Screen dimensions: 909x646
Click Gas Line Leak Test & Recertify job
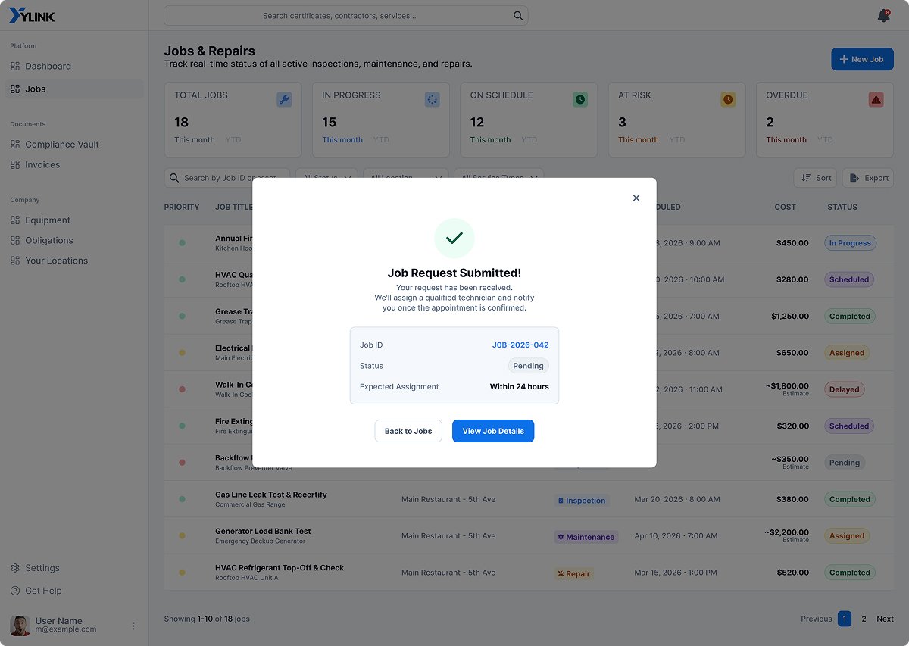coord(271,495)
